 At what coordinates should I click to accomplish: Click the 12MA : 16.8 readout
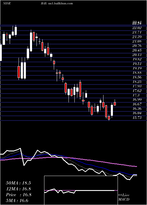pyautogui.click(x=18, y=189)
